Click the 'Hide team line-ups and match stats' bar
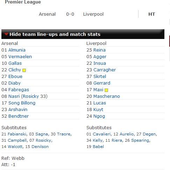This screenshot has width=170, height=172. [83, 34]
